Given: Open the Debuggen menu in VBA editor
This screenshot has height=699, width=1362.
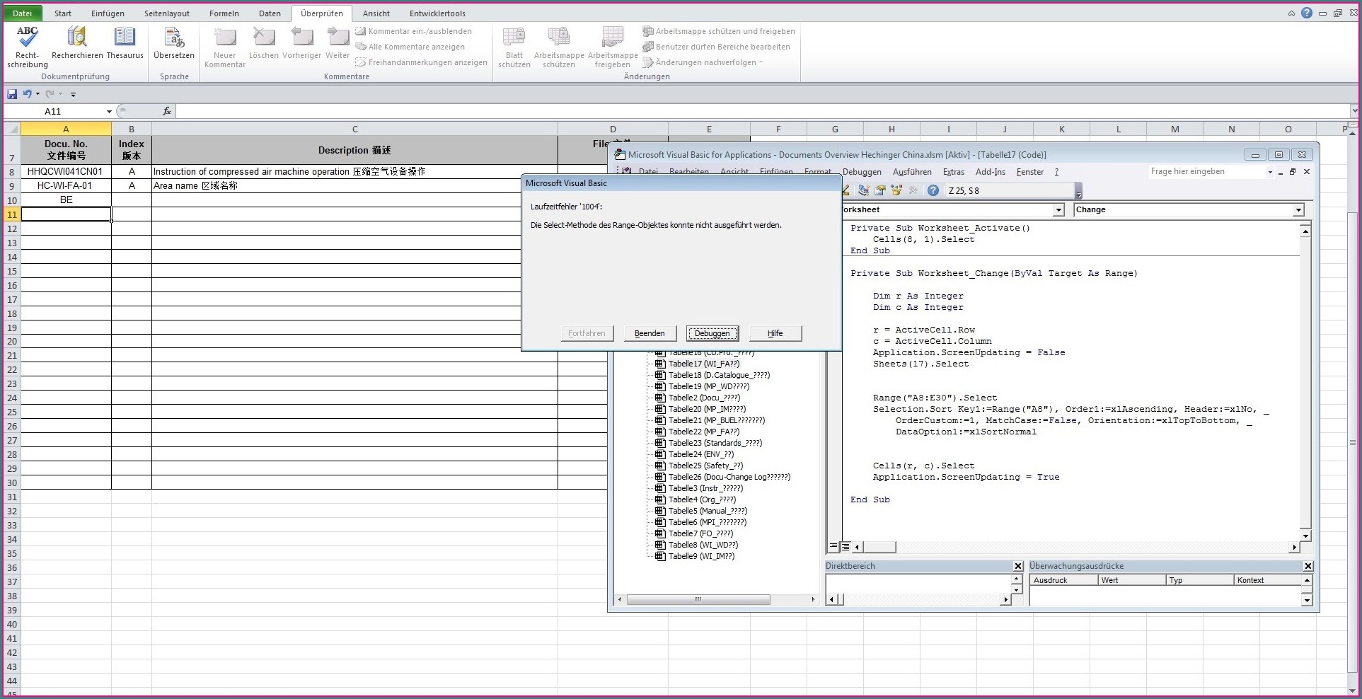Looking at the screenshot, I should (x=862, y=172).
